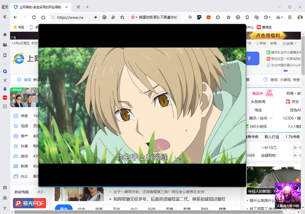
Task: Close the purple game ad popup
Action: 298,180
